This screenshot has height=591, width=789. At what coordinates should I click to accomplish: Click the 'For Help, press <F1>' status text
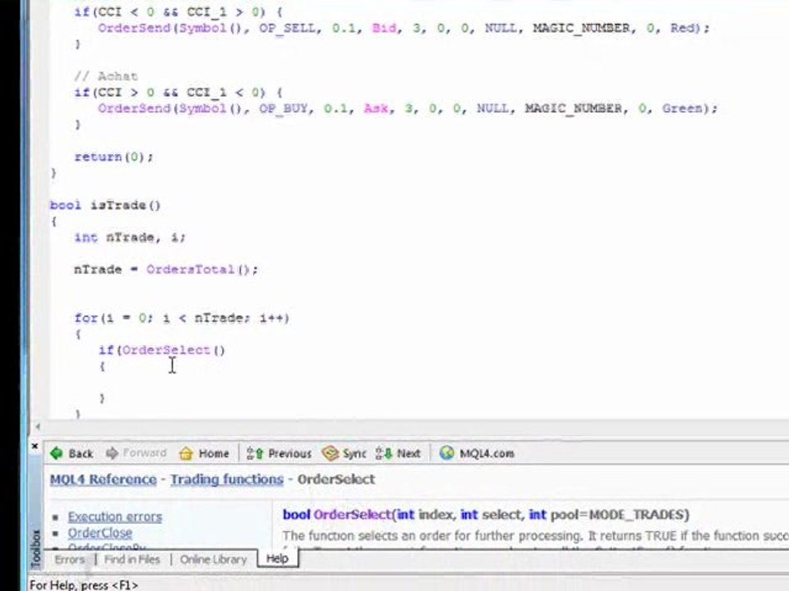[x=84, y=584]
